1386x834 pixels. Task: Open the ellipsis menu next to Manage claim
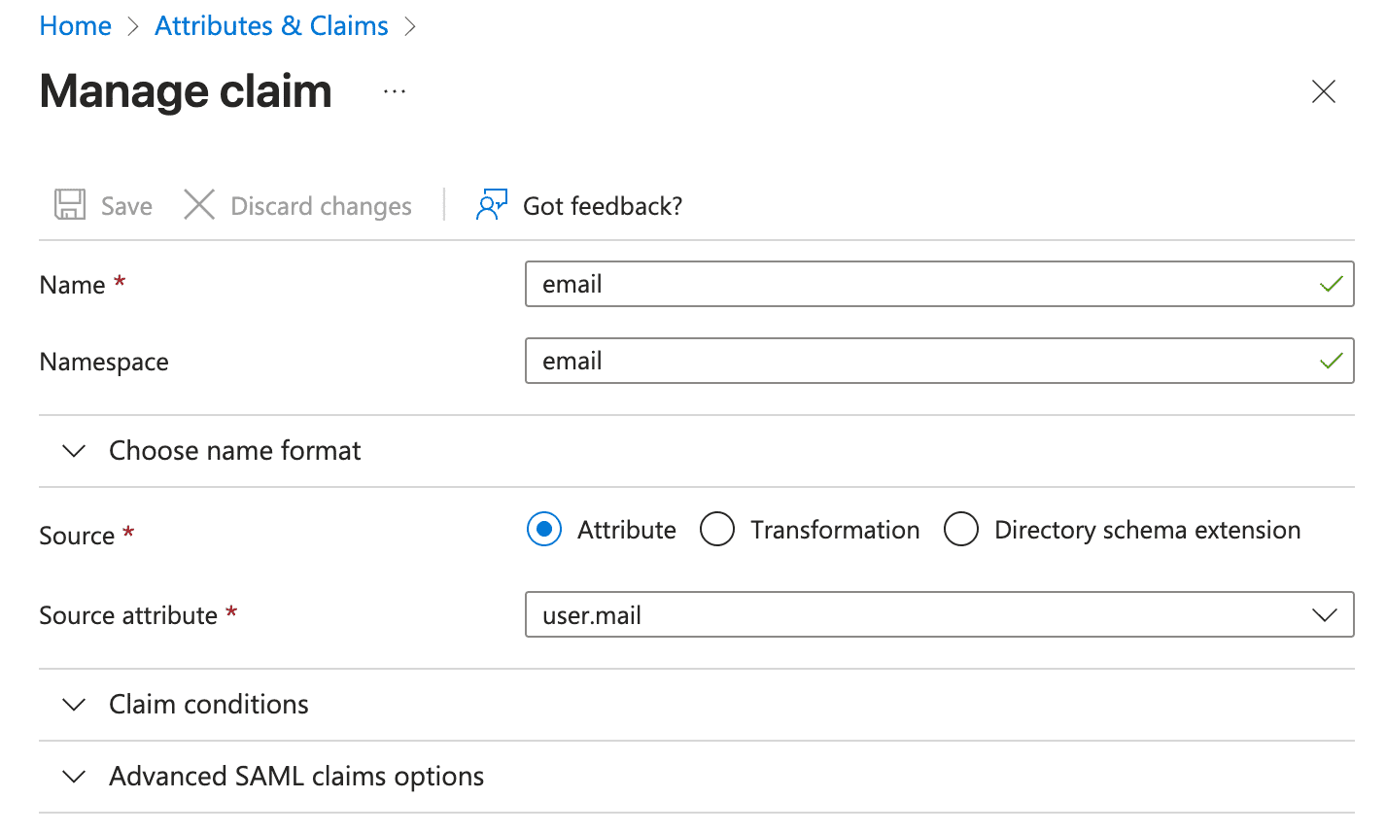(x=394, y=90)
